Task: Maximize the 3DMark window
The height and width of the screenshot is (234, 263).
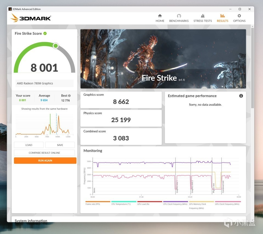Action: (x=240, y=9)
